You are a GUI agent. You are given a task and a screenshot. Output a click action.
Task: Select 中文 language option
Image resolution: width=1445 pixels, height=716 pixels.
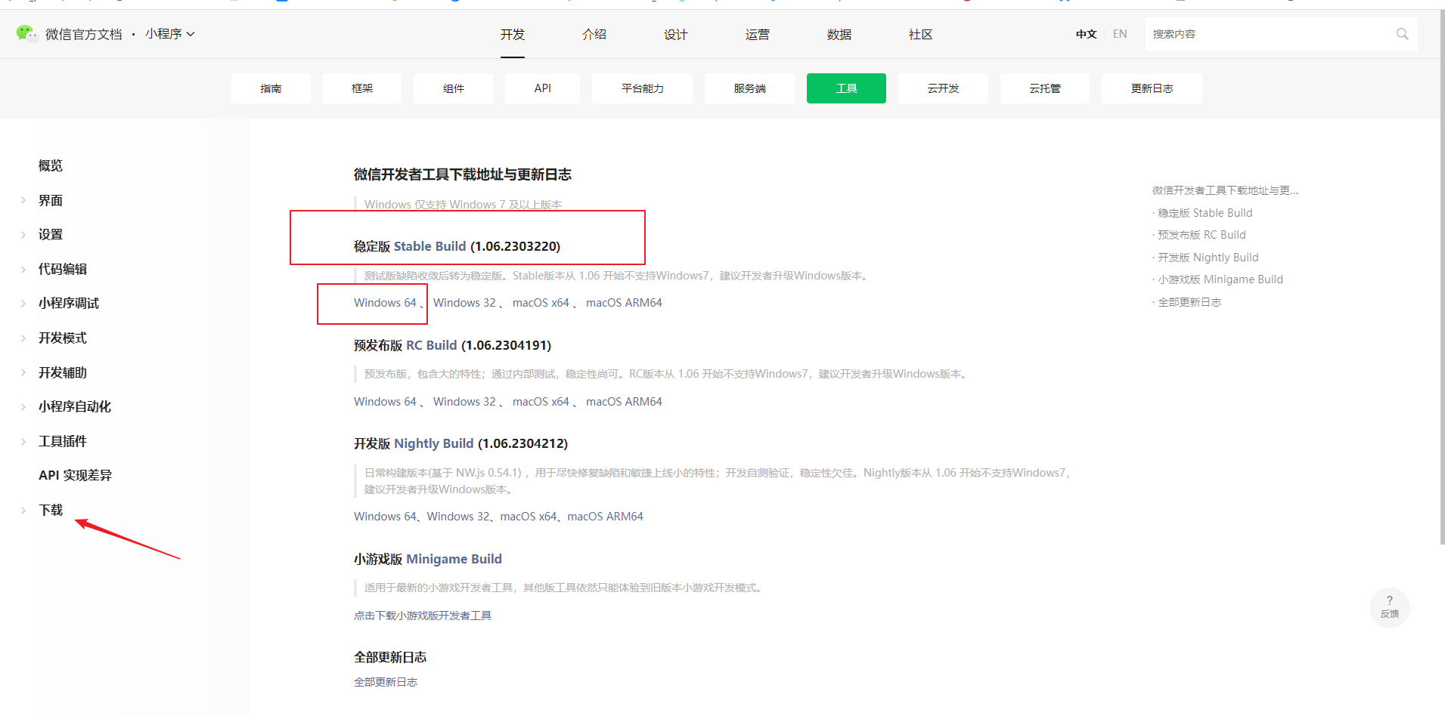pyautogui.click(x=1086, y=34)
